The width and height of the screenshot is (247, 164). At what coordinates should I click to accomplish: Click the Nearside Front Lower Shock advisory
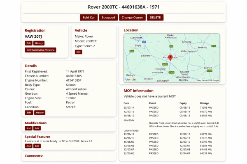coord(184,123)
